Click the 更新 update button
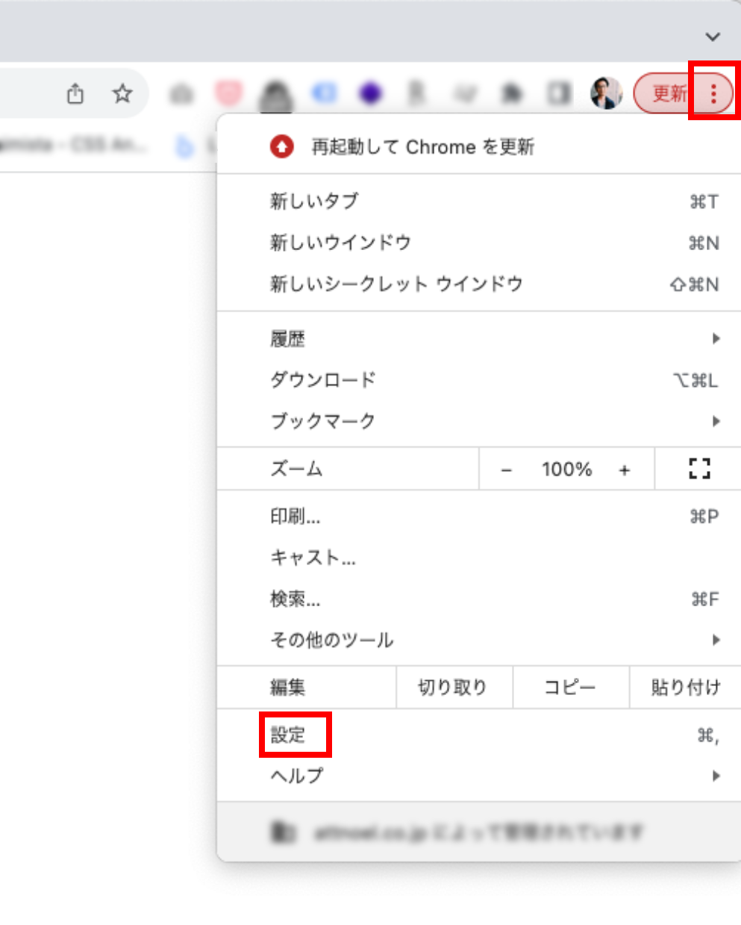 point(667,93)
